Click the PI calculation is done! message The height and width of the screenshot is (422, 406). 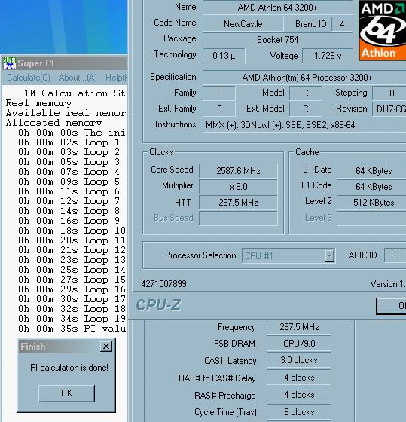(x=69, y=368)
